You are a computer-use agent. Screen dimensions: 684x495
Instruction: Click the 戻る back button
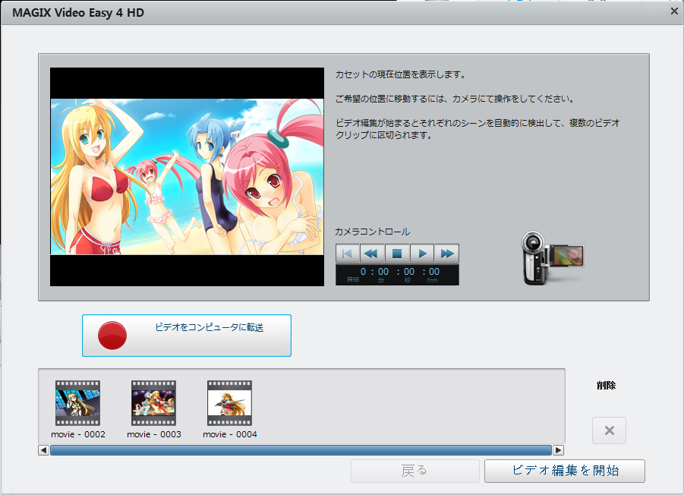coord(414,471)
